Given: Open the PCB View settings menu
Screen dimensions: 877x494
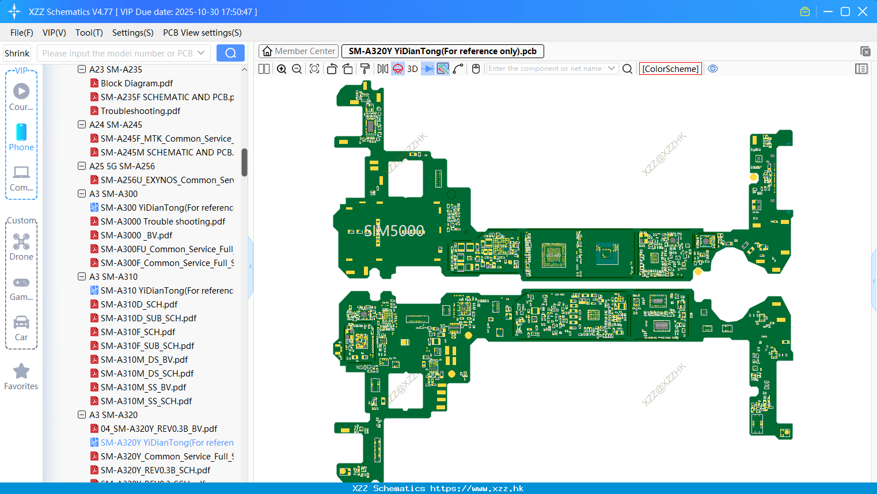Looking at the screenshot, I should coord(202,33).
